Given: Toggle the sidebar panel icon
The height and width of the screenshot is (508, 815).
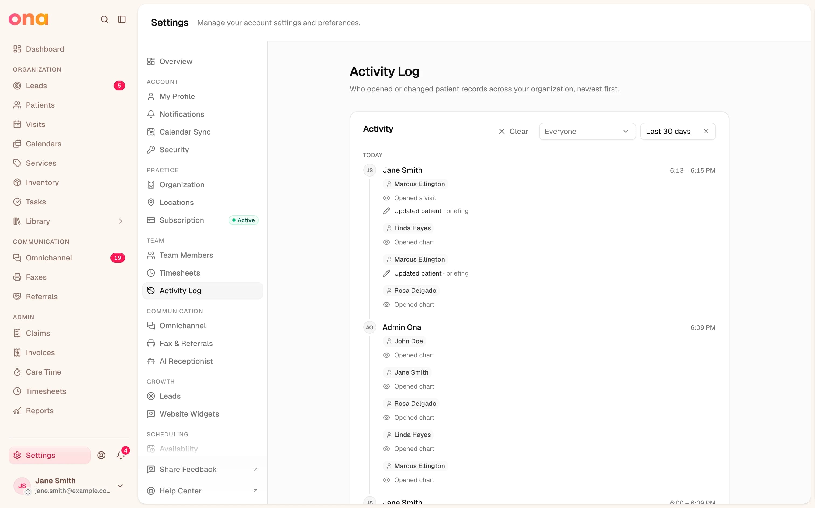Looking at the screenshot, I should 122,19.
